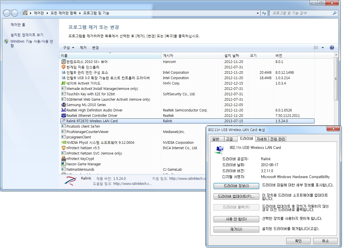The image size is (349, 249).
Task: Click the Nexon Game Manager icon
Action: coord(64,164)
